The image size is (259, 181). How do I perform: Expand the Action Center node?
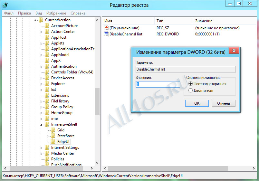[x=41, y=32]
